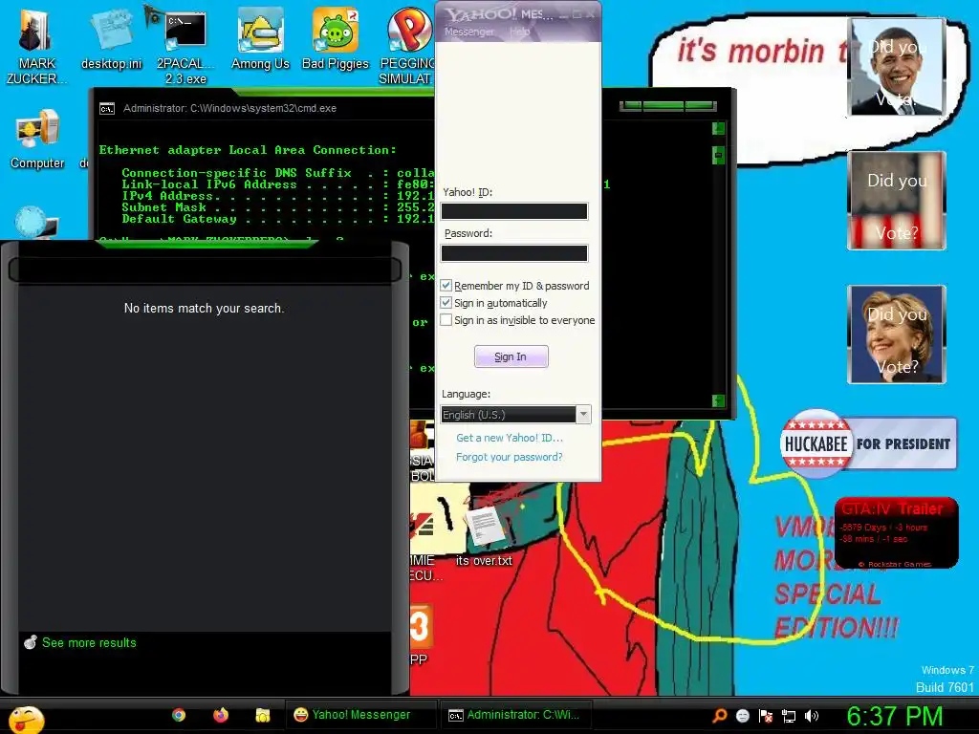Click the Connection-specific DNS Suffix line

pos(278,173)
